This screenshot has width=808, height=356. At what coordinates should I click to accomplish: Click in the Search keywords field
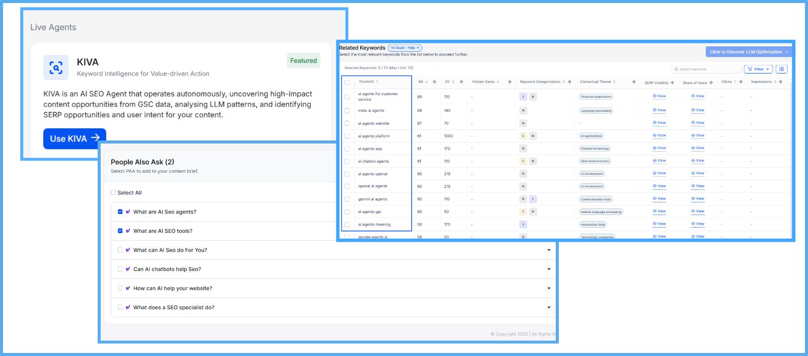(x=706, y=69)
